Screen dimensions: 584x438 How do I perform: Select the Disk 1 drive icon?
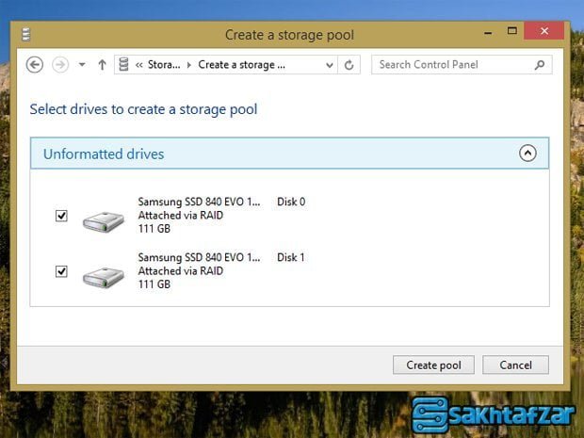click(102, 276)
